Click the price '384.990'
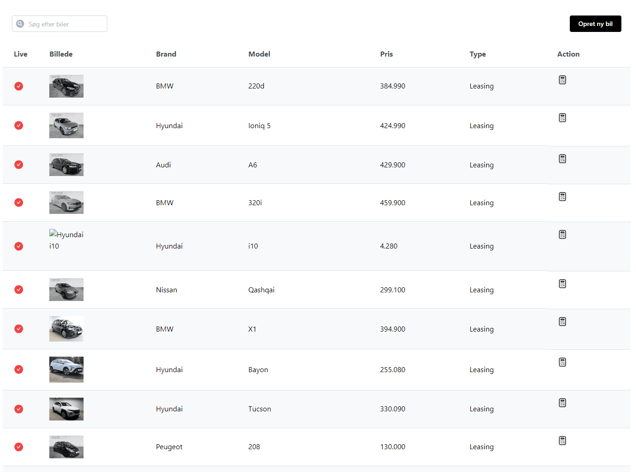Screen dimensions: 636x472 coord(393,86)
